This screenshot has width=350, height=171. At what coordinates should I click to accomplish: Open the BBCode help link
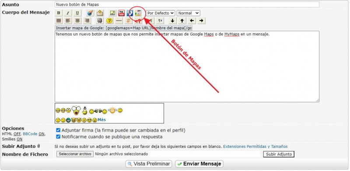pos(30,134)
